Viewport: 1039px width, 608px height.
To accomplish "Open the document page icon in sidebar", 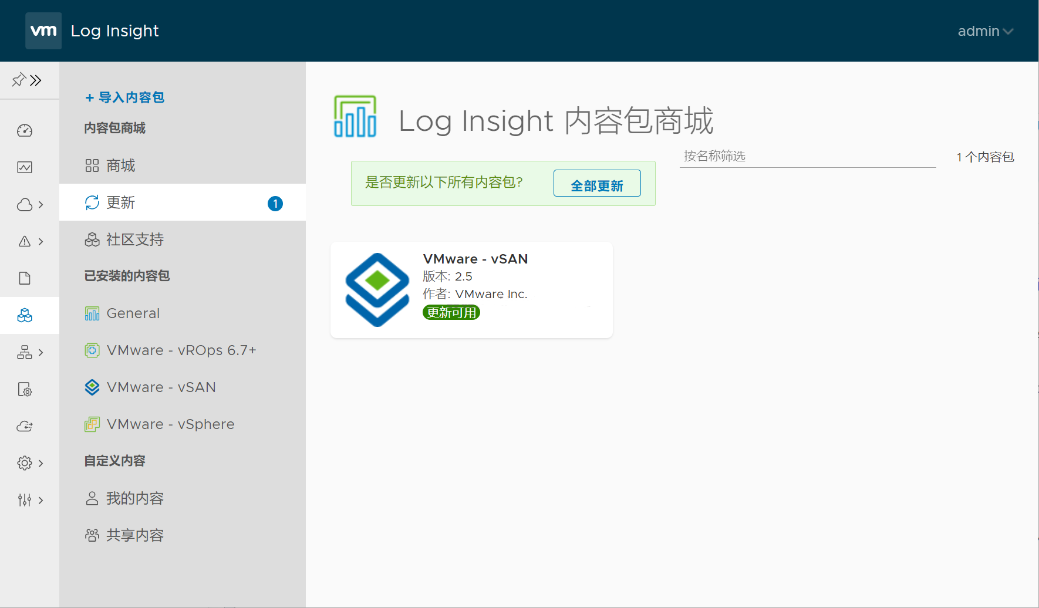I will (25, 278).
